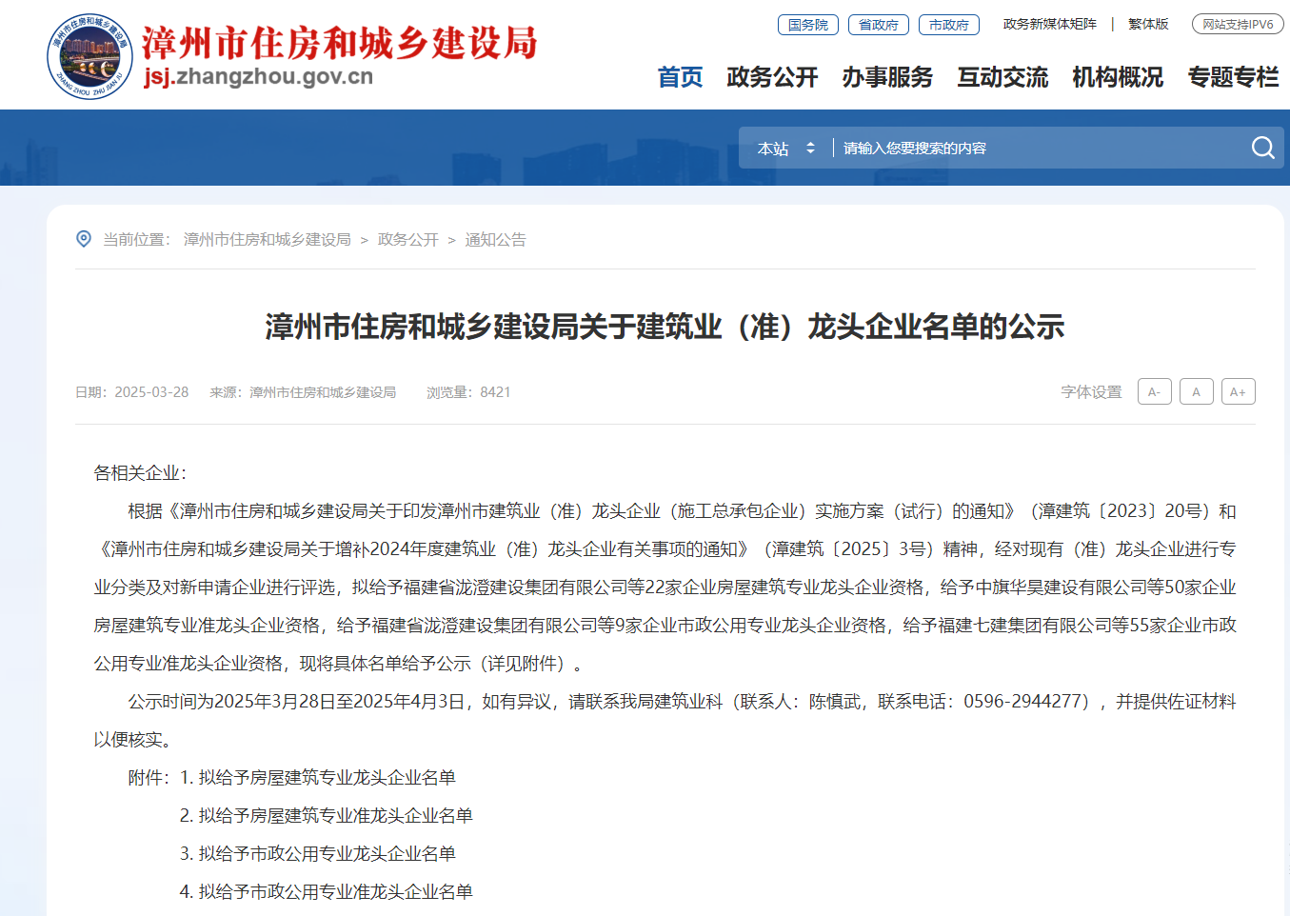1290x916 pixels.
Task: Click jsj.zhangzhou.gov.cn domain text
Action: 259,76
